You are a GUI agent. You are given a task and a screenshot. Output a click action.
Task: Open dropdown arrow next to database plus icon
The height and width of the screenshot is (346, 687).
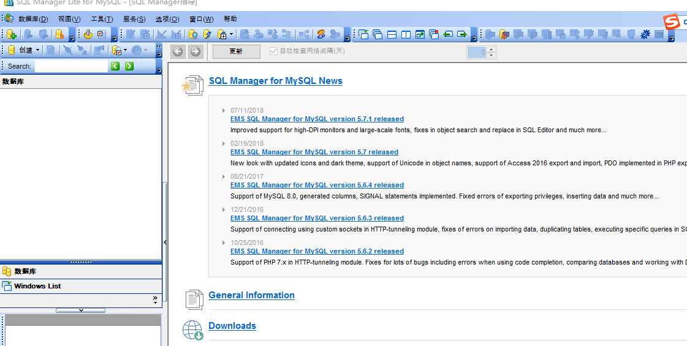pyautogui.click(x=231, y=34)
